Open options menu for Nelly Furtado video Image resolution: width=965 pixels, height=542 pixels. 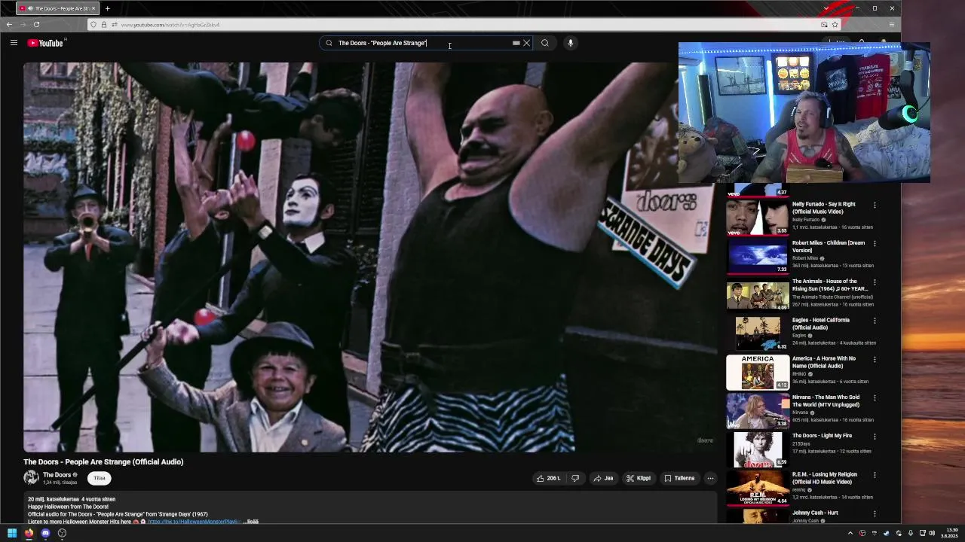click(x=875, y=205)
